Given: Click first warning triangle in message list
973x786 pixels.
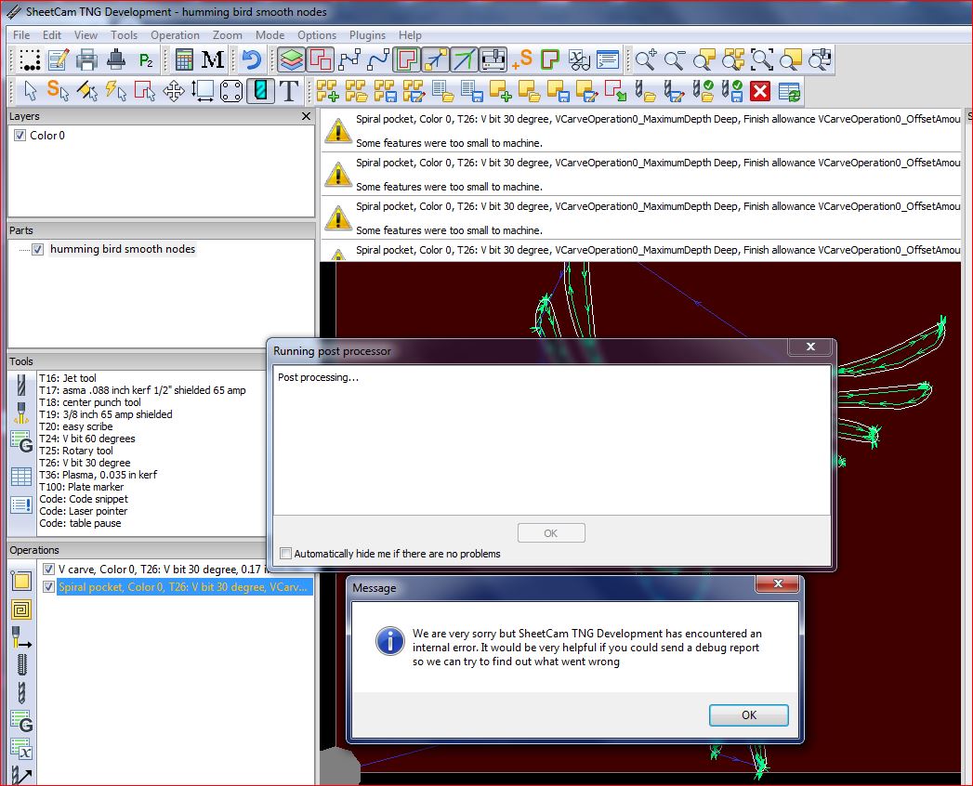Looking at the screenshot, I should pyautogui.click(x=338, y=130).
